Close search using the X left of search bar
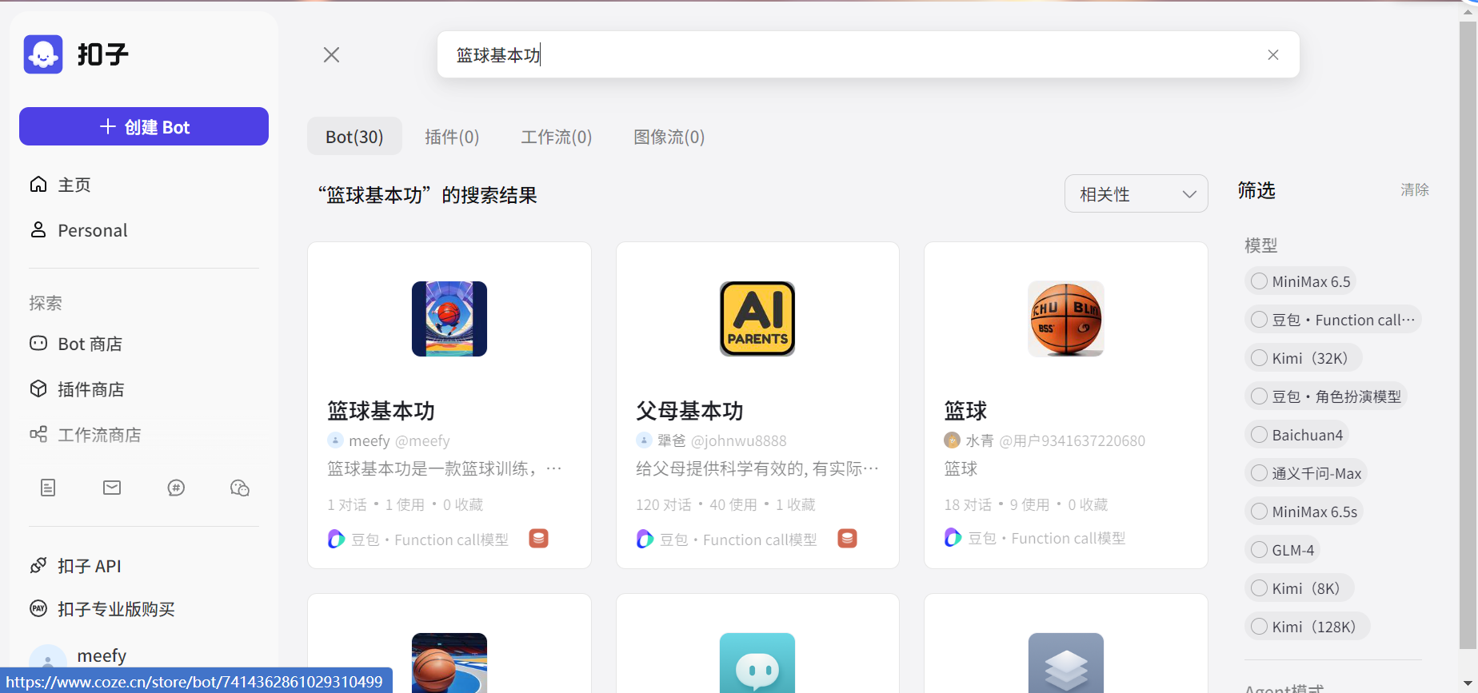Image resolution: width=1478 pixels, height=693 pixels. pos(331,55)
